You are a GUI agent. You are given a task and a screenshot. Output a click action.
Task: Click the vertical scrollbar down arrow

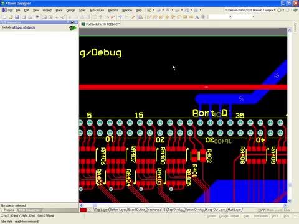tap(290, 201)
